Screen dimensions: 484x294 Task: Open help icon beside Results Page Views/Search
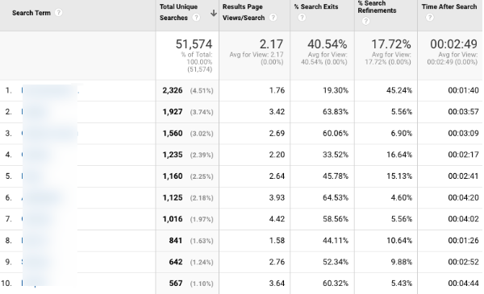[x=273, y=18]
